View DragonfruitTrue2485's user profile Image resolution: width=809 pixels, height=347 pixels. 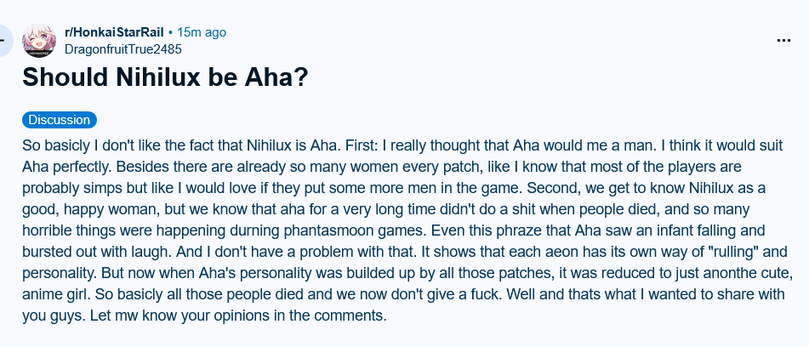click(x=123, y=49)
